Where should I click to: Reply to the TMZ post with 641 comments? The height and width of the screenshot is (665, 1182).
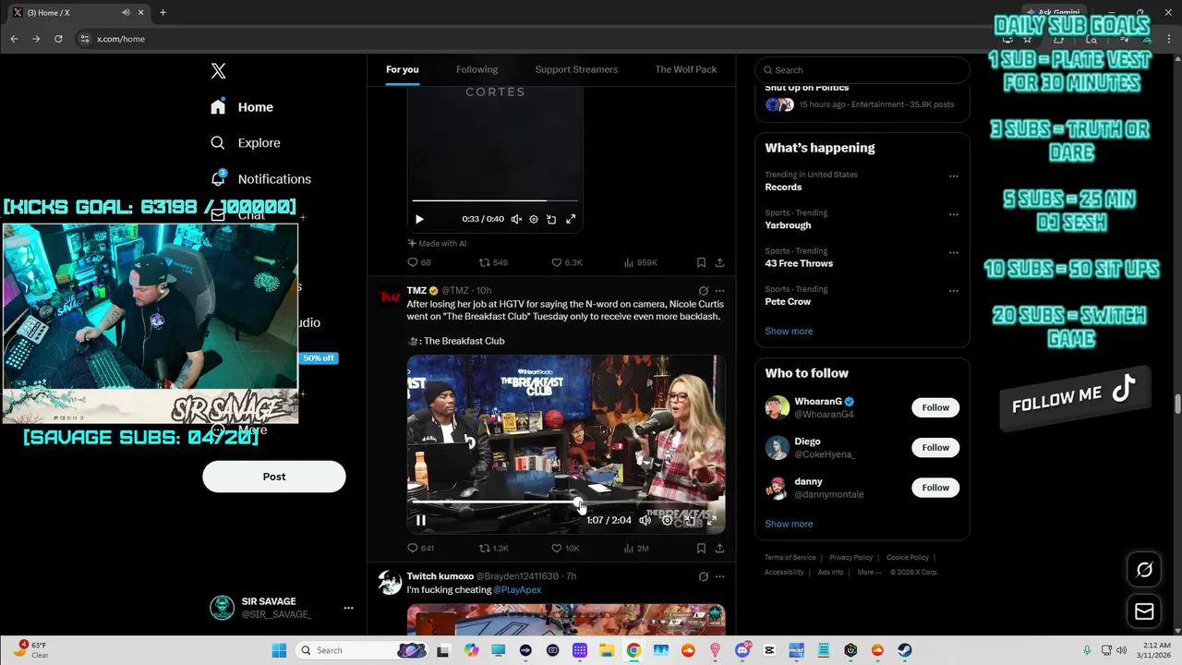coord(421,548)
